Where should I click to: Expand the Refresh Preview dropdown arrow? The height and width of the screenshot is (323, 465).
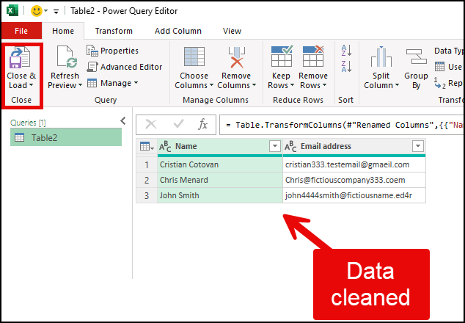pyautogui.click(x=80, y=85)
